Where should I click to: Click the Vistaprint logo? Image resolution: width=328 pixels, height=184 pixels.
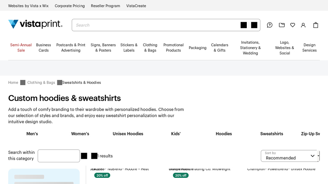pos(35,24)
